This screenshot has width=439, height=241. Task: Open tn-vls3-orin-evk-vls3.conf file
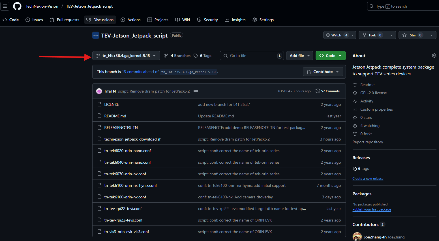click(127, 232)
